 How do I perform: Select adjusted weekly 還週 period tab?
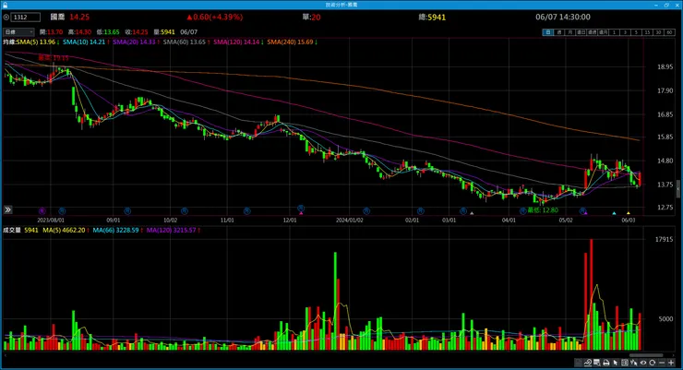592,32
